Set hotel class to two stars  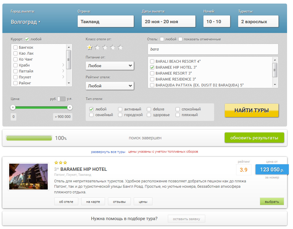click(97, 47)
